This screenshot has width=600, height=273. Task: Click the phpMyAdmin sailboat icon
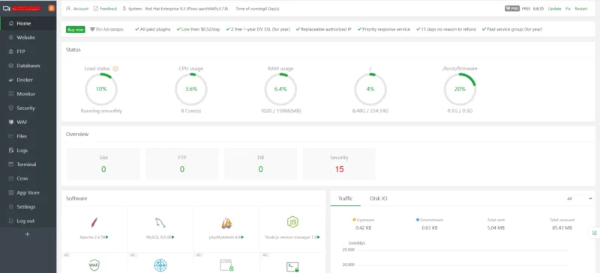tap(226, 223)
